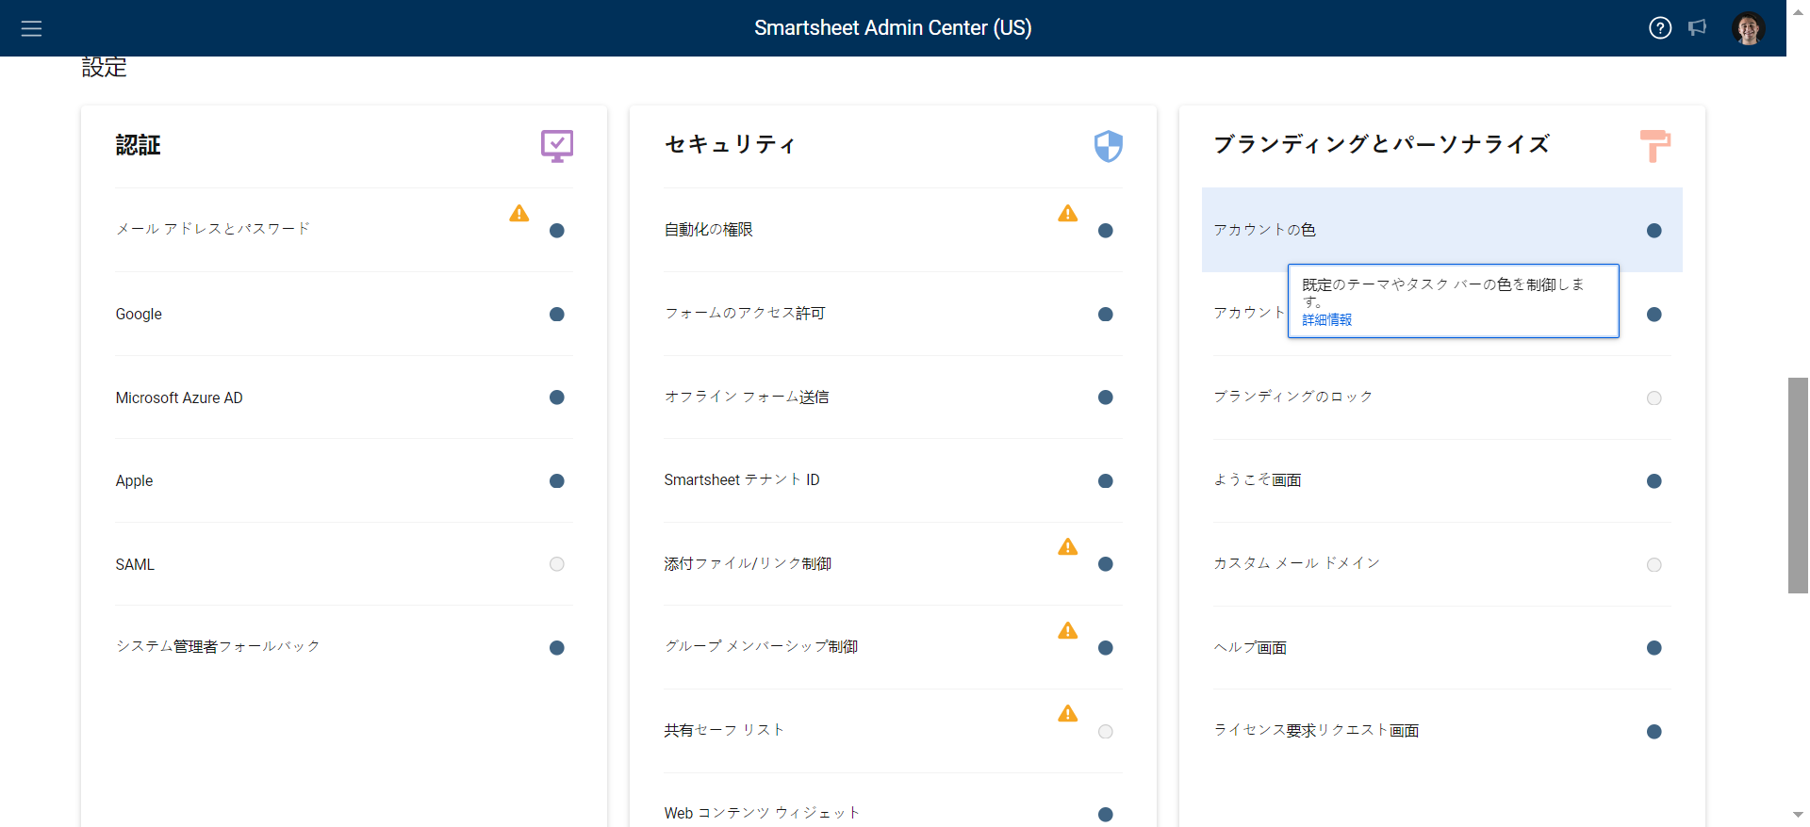
Task: Click status dot for ライセンス要求リクエスト画面
Action: 1654,732
